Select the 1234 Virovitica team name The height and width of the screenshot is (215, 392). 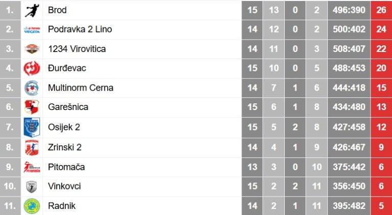77,49
